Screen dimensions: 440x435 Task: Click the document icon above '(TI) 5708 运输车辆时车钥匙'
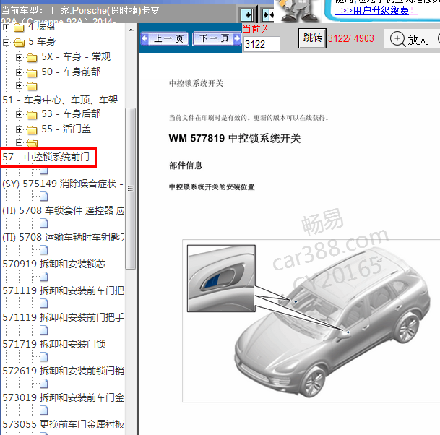click(x=44, y=223)
